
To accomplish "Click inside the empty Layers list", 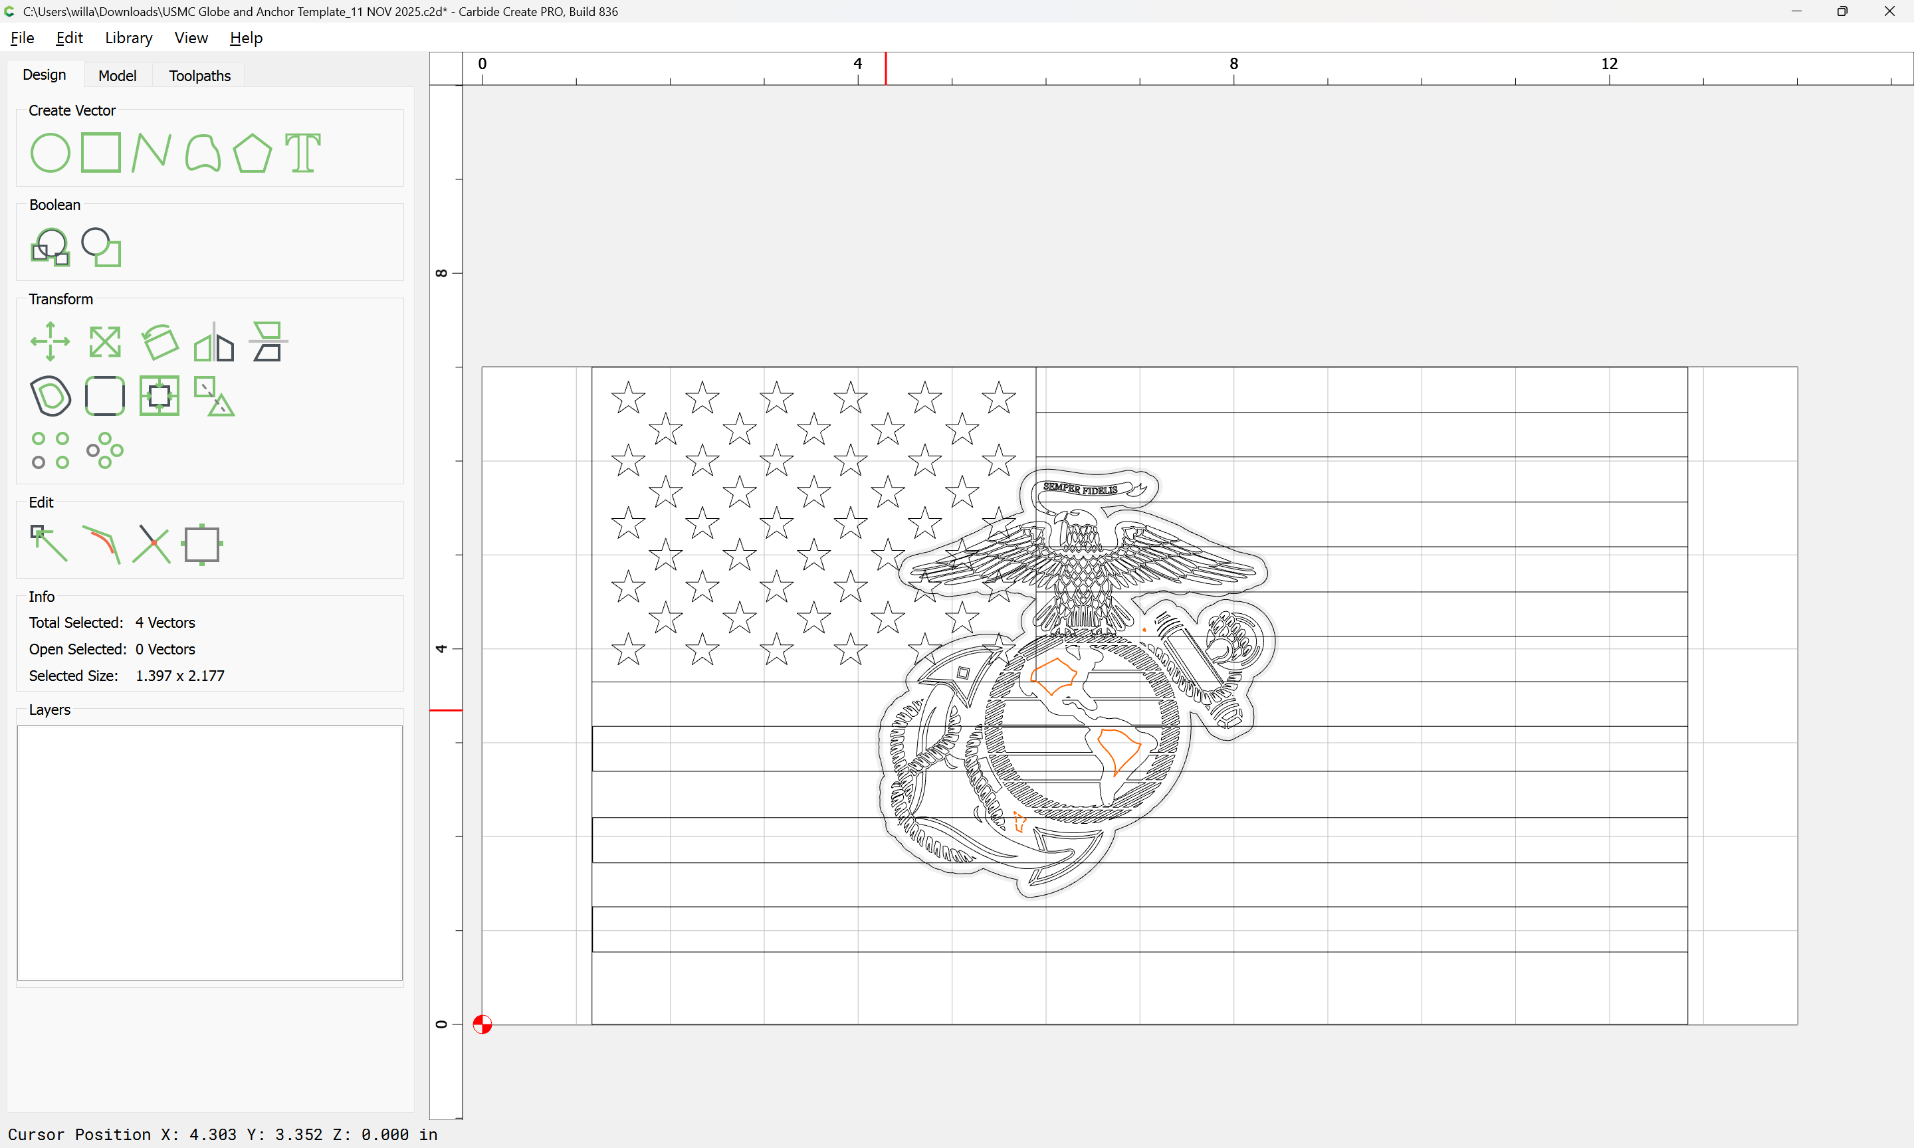I will (x=209, y=852).
